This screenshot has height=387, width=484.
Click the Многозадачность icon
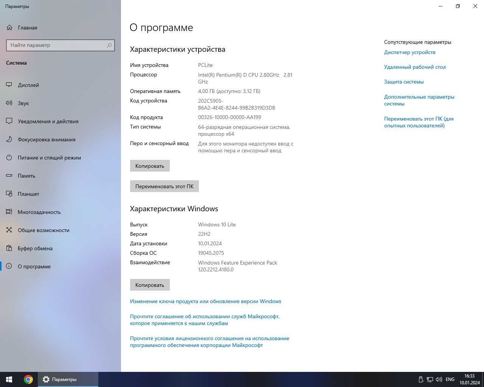pyautogui.click(x=9, y=212)
